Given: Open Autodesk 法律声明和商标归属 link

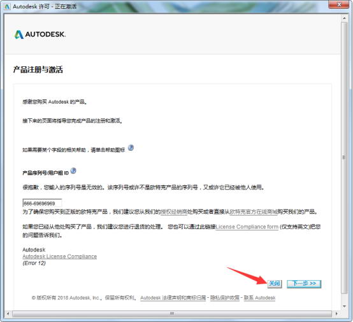Looking at the screenshot, I should click(173, 298).
